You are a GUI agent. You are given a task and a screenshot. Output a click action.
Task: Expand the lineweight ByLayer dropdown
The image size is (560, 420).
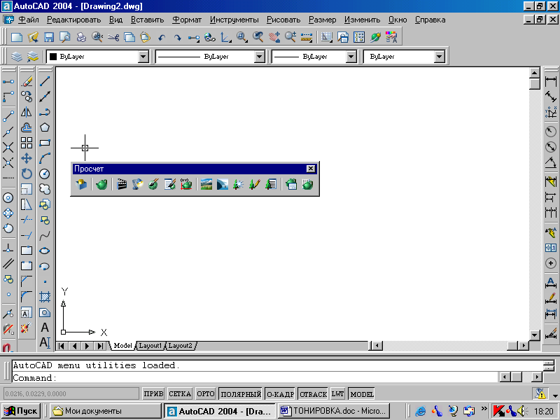(x=351, y=57)
